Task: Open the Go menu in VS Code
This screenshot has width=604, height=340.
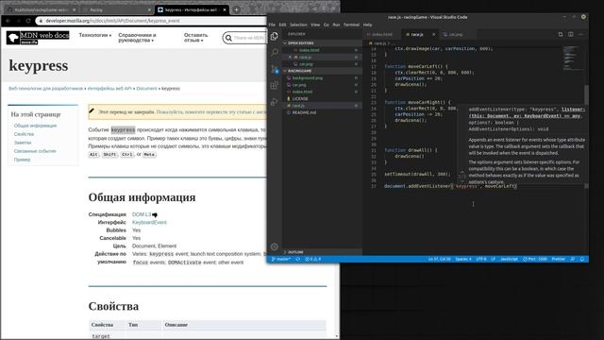Action: click(x=327, y=25)
